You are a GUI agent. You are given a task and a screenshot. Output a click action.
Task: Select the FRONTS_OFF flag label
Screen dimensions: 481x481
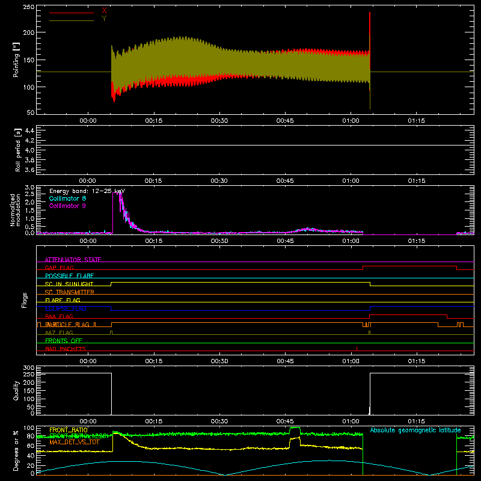[x=64, y=340]
